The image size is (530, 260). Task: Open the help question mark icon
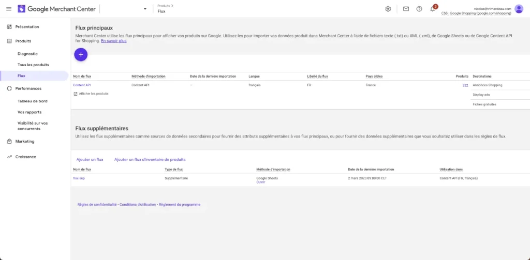419,9
